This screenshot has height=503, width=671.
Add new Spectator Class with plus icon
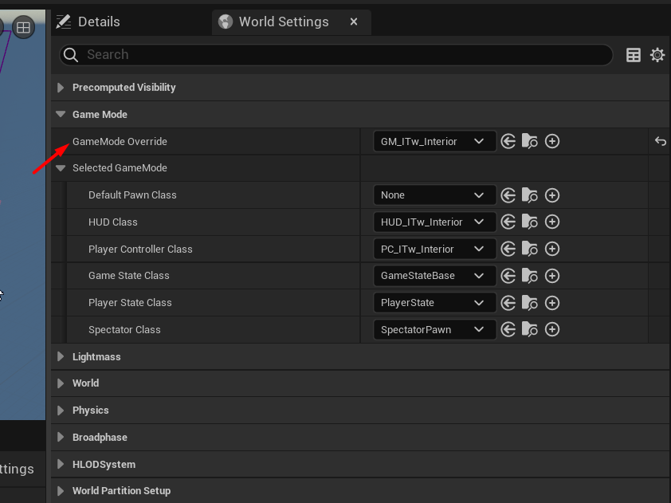[x=552, y=329]
